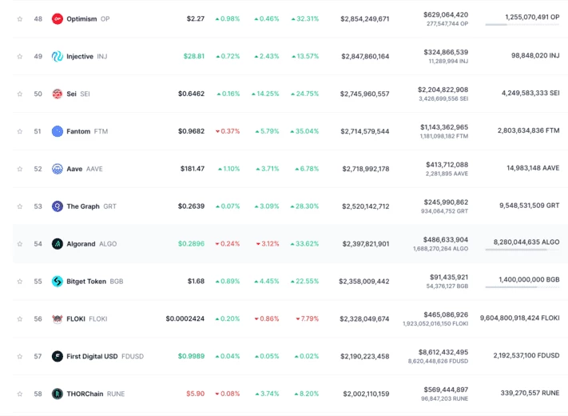Click the Optimism red logo icon
Viewport: 568px width, 416px height.
58,19
